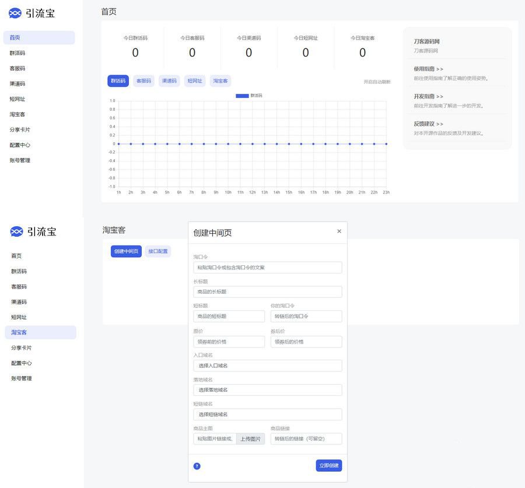525x488 pixels.
Task: Open the 使用指南 >> link
Action: [x=428, y=69]
